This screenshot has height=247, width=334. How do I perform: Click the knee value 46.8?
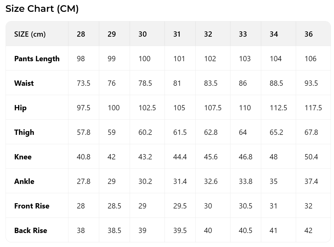pos(246,157)
